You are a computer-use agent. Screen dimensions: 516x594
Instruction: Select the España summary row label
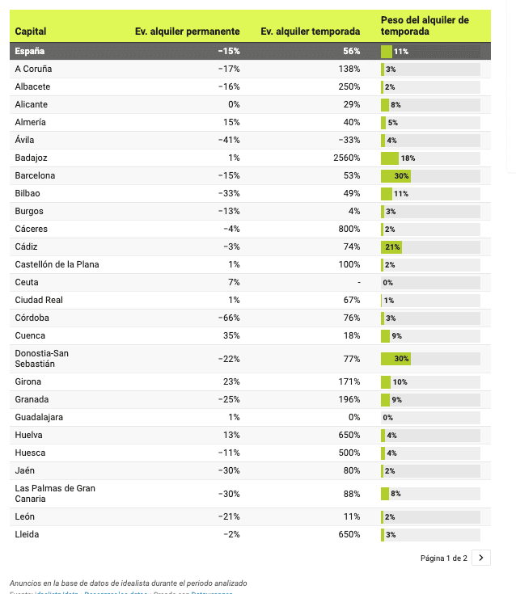[x=30, y=51]
